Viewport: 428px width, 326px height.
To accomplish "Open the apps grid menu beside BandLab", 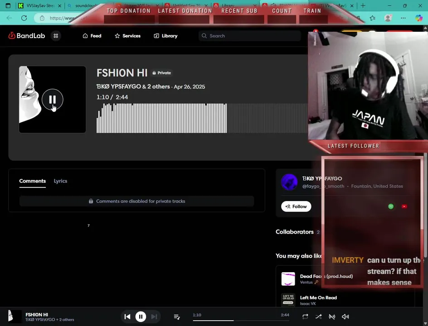I will pyautogui.click(x=56, y=36).
